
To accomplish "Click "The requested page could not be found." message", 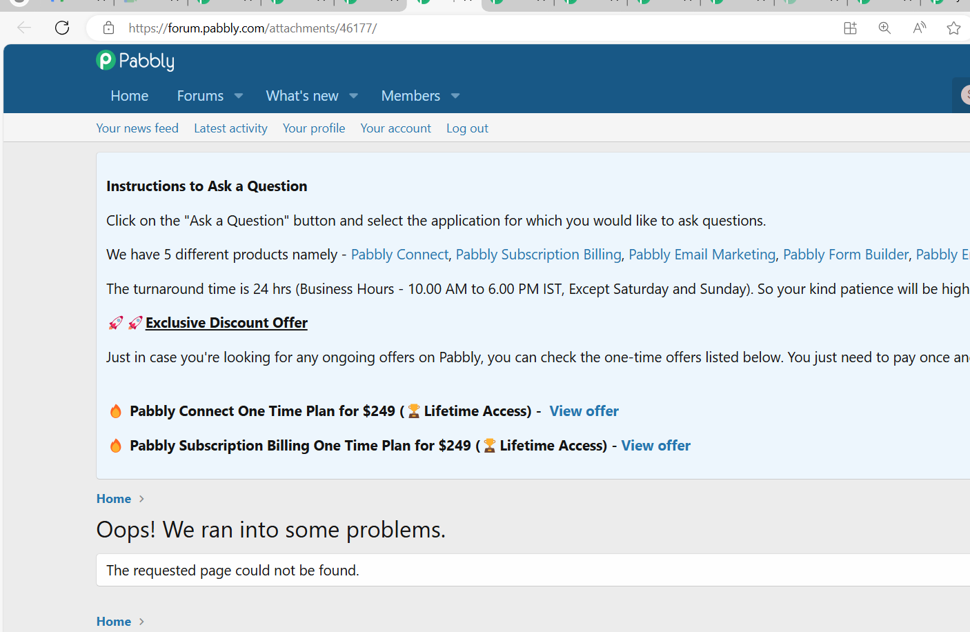I will click(232, 571).
